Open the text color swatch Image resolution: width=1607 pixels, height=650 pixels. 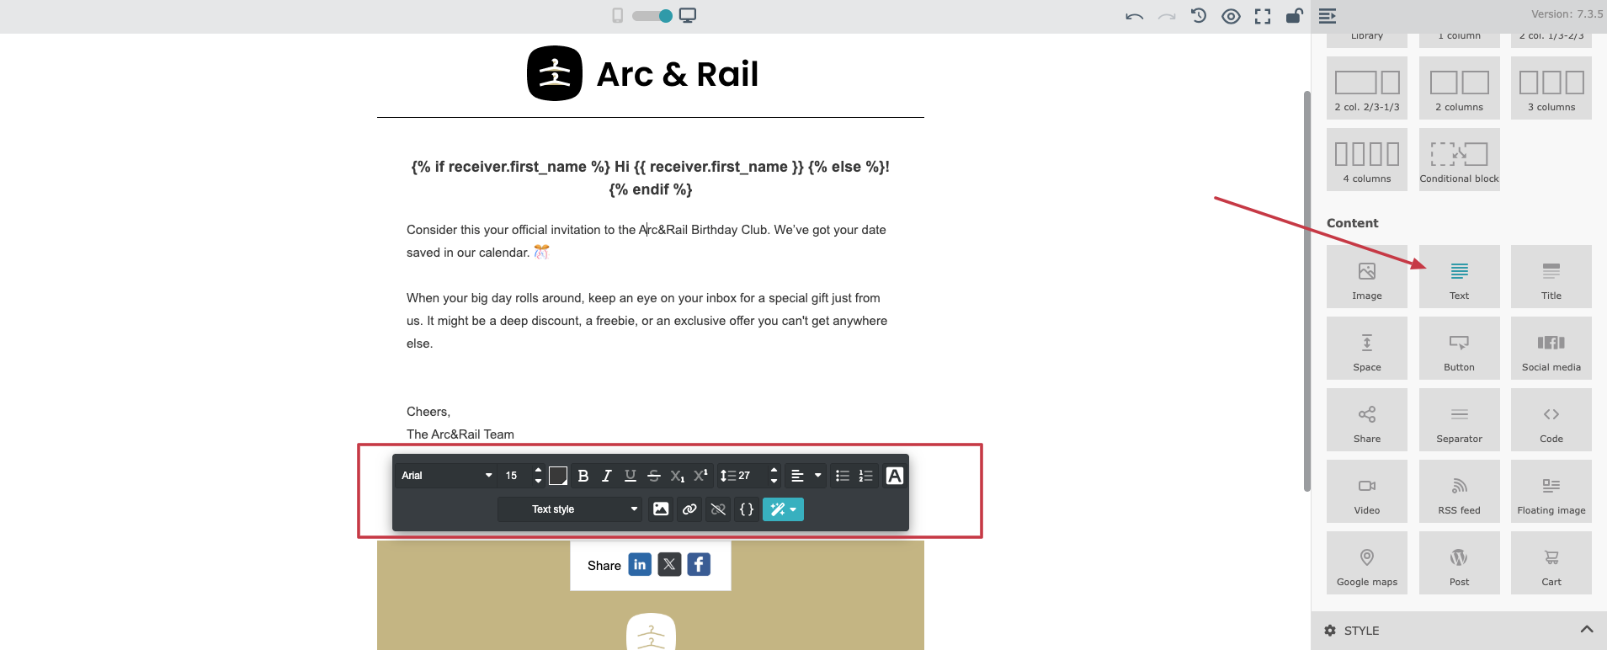point(557,476)
